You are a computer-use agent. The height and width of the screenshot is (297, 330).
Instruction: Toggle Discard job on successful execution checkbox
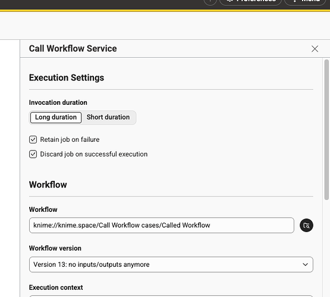33,154
